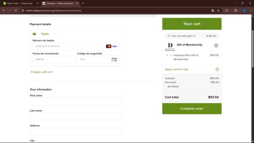
Task: Click the Complete order button
Action: tap(192, 108)
